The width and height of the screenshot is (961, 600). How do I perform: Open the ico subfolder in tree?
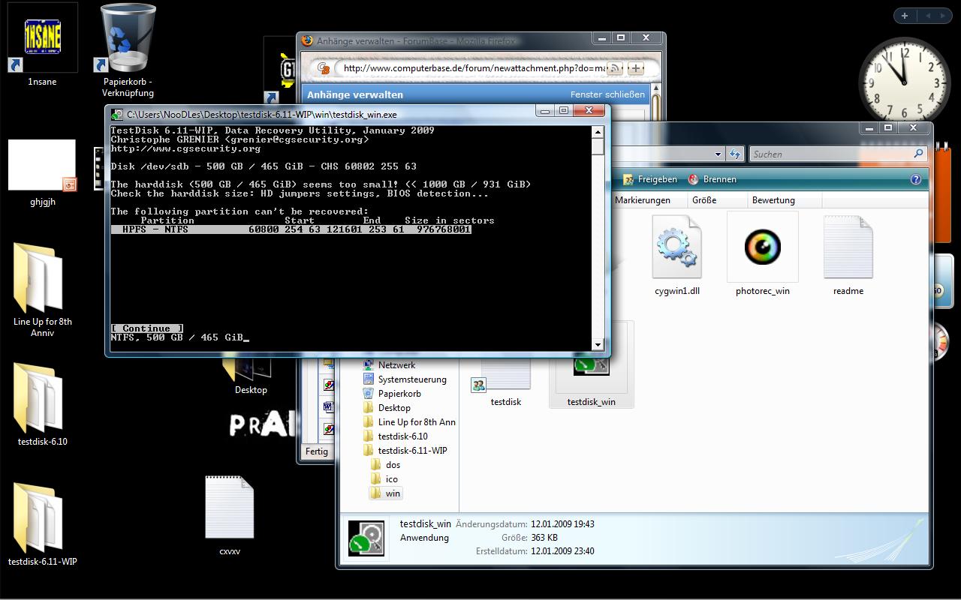tap(392, 479)
